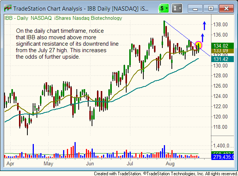
Task: Close the chart analysis window
Action: (226, 8)
